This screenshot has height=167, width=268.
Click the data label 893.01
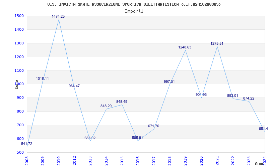click(x=232, y=96)
